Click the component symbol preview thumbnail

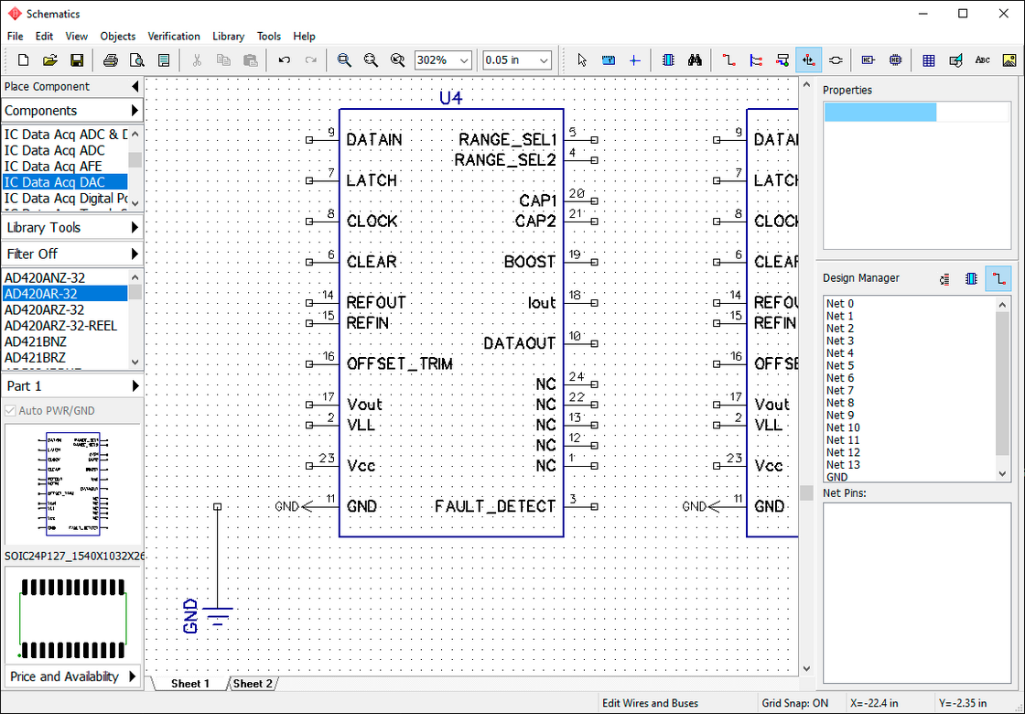click(x=73, y=484)
